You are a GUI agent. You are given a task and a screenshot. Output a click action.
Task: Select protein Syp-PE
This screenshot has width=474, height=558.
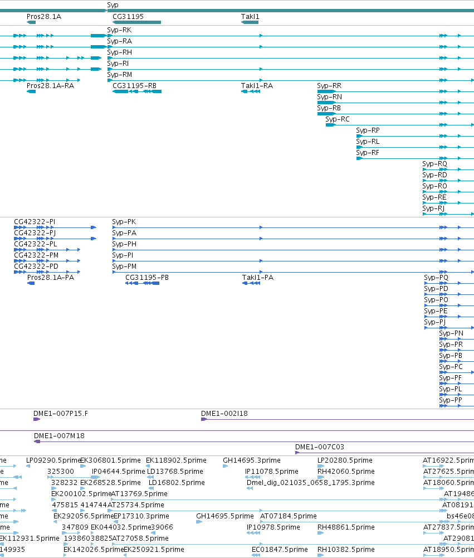[x=436, y=311]
